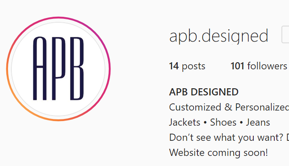Click the Website coming soon text

[x=218, y=153]
